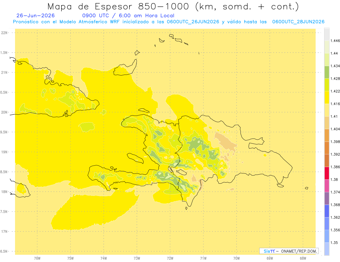Viewport: 340px width, 262px height.
Task: Click the pink legend swatch between 1.374 and 1.38
Action: pyautogui.click(x=327, y=186)
